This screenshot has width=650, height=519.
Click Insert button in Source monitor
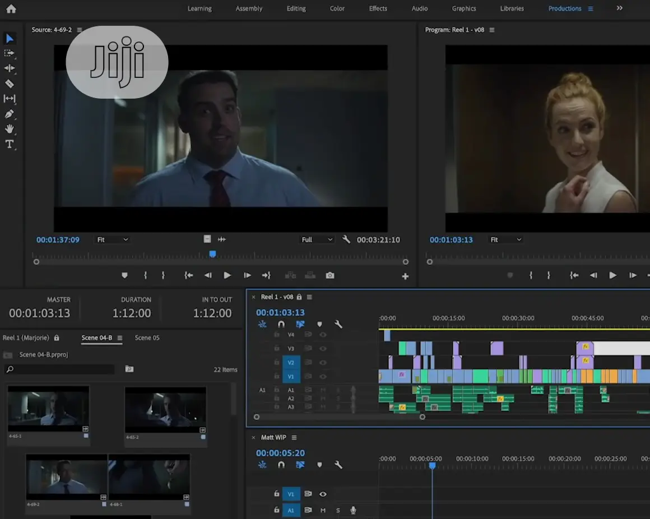pos(290,275)
